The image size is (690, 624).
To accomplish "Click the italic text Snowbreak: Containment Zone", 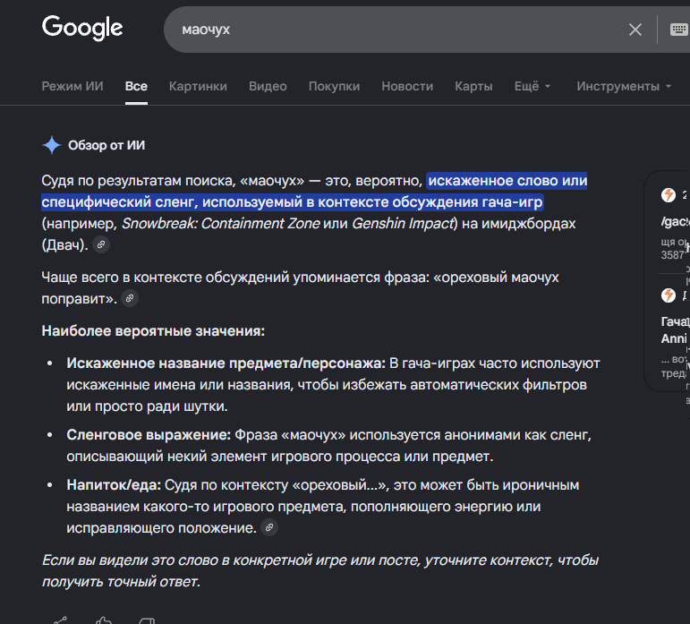I will tap(220, 224).
